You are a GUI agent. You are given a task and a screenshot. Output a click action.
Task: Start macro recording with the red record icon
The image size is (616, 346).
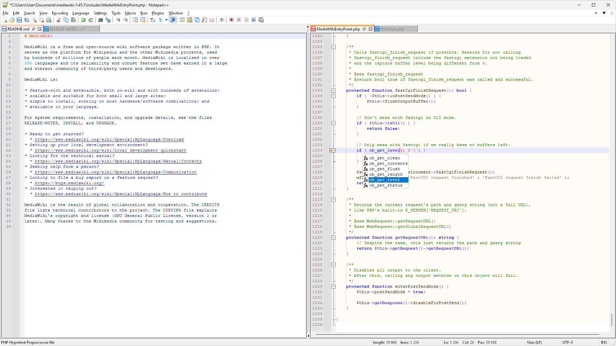(x=231, y=20)
